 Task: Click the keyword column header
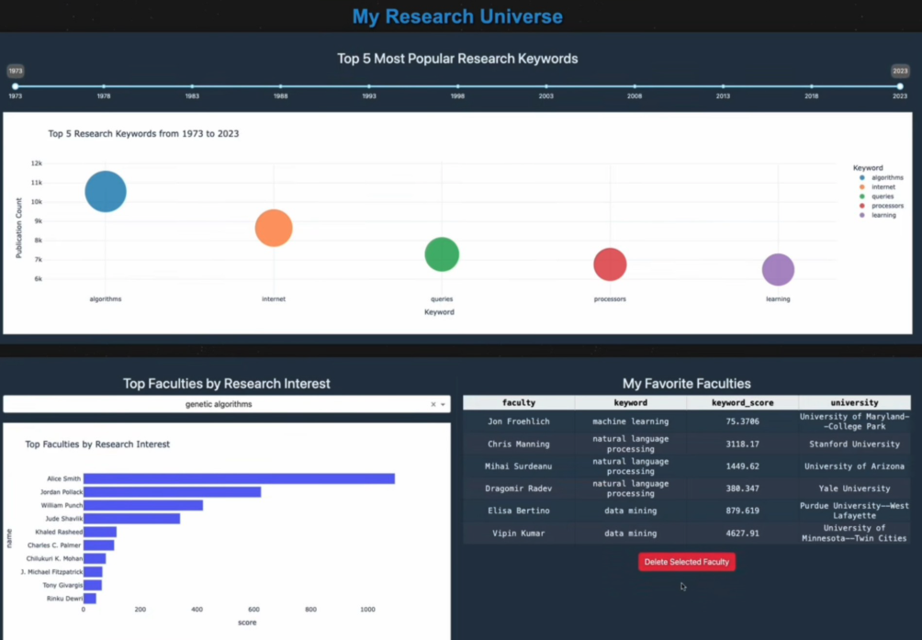pyautogui.click(x=630, y=402)
